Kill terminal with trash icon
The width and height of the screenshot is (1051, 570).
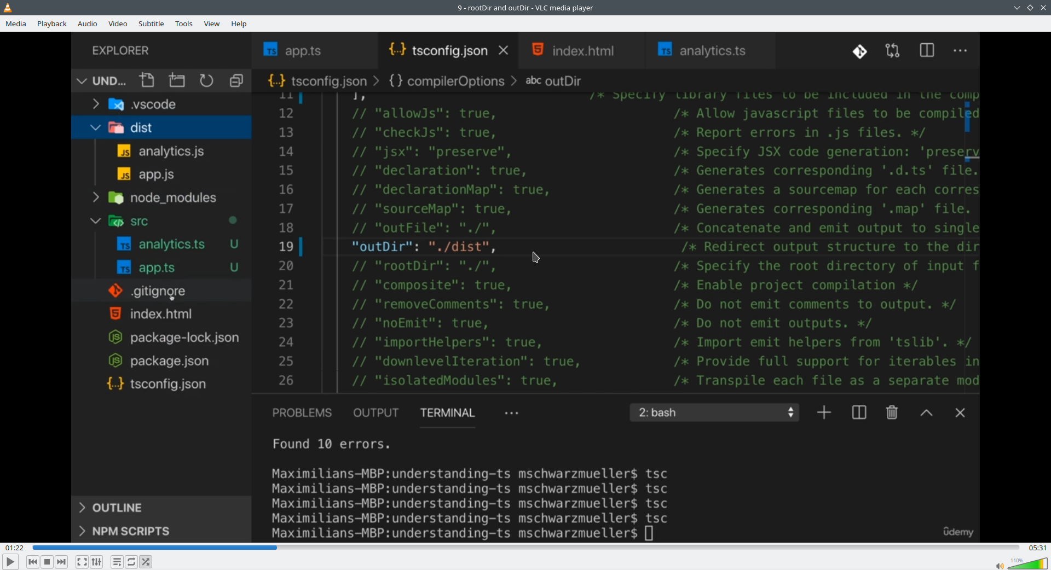click(892, 412)
